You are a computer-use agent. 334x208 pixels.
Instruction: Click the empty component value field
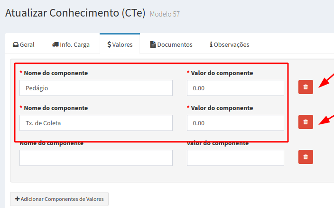[x=235, y=158]
